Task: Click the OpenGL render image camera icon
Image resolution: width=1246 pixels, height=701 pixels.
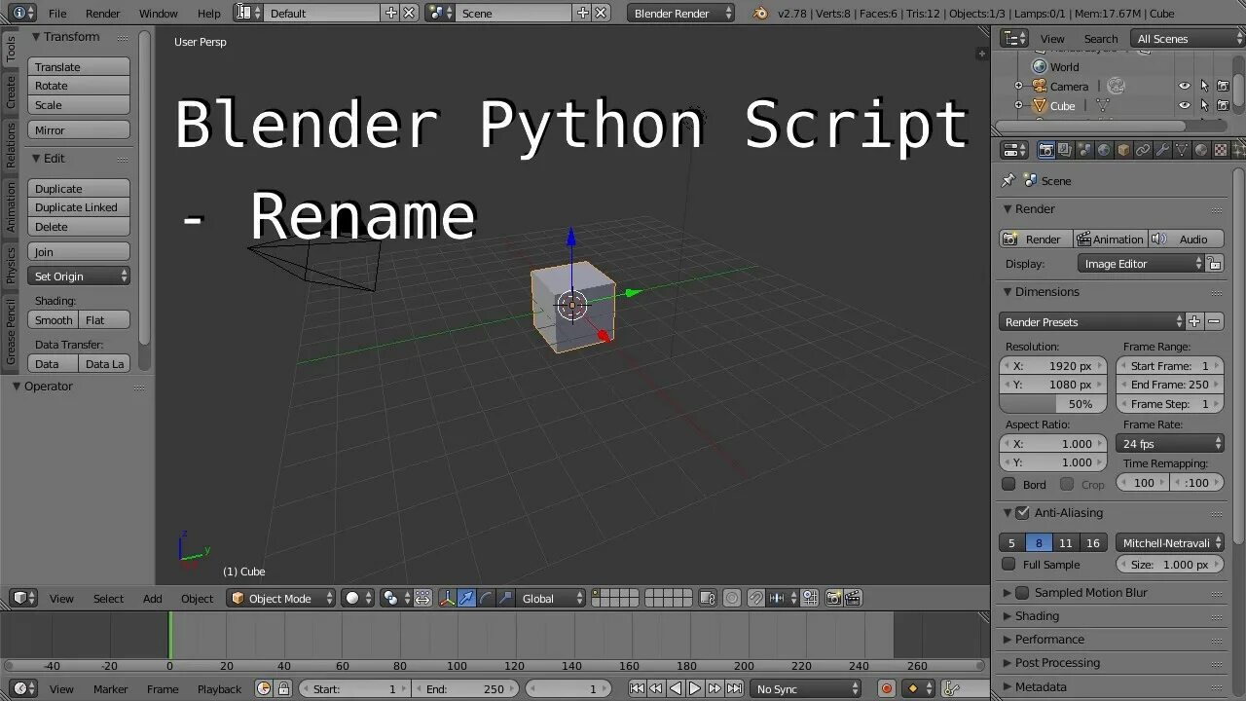Action: pyautogui.click(x=833, y=598)
